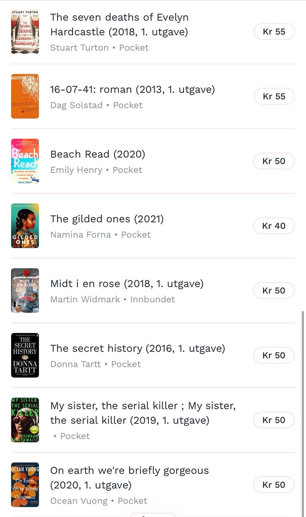Open The Secret History book cover

[x=25, y=355]
